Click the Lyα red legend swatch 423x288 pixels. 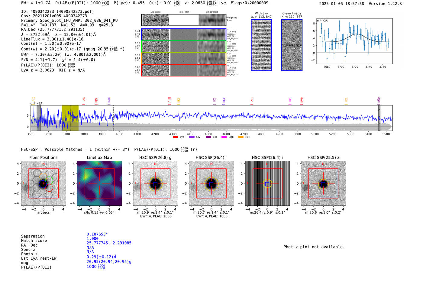(x=175, y=137)
